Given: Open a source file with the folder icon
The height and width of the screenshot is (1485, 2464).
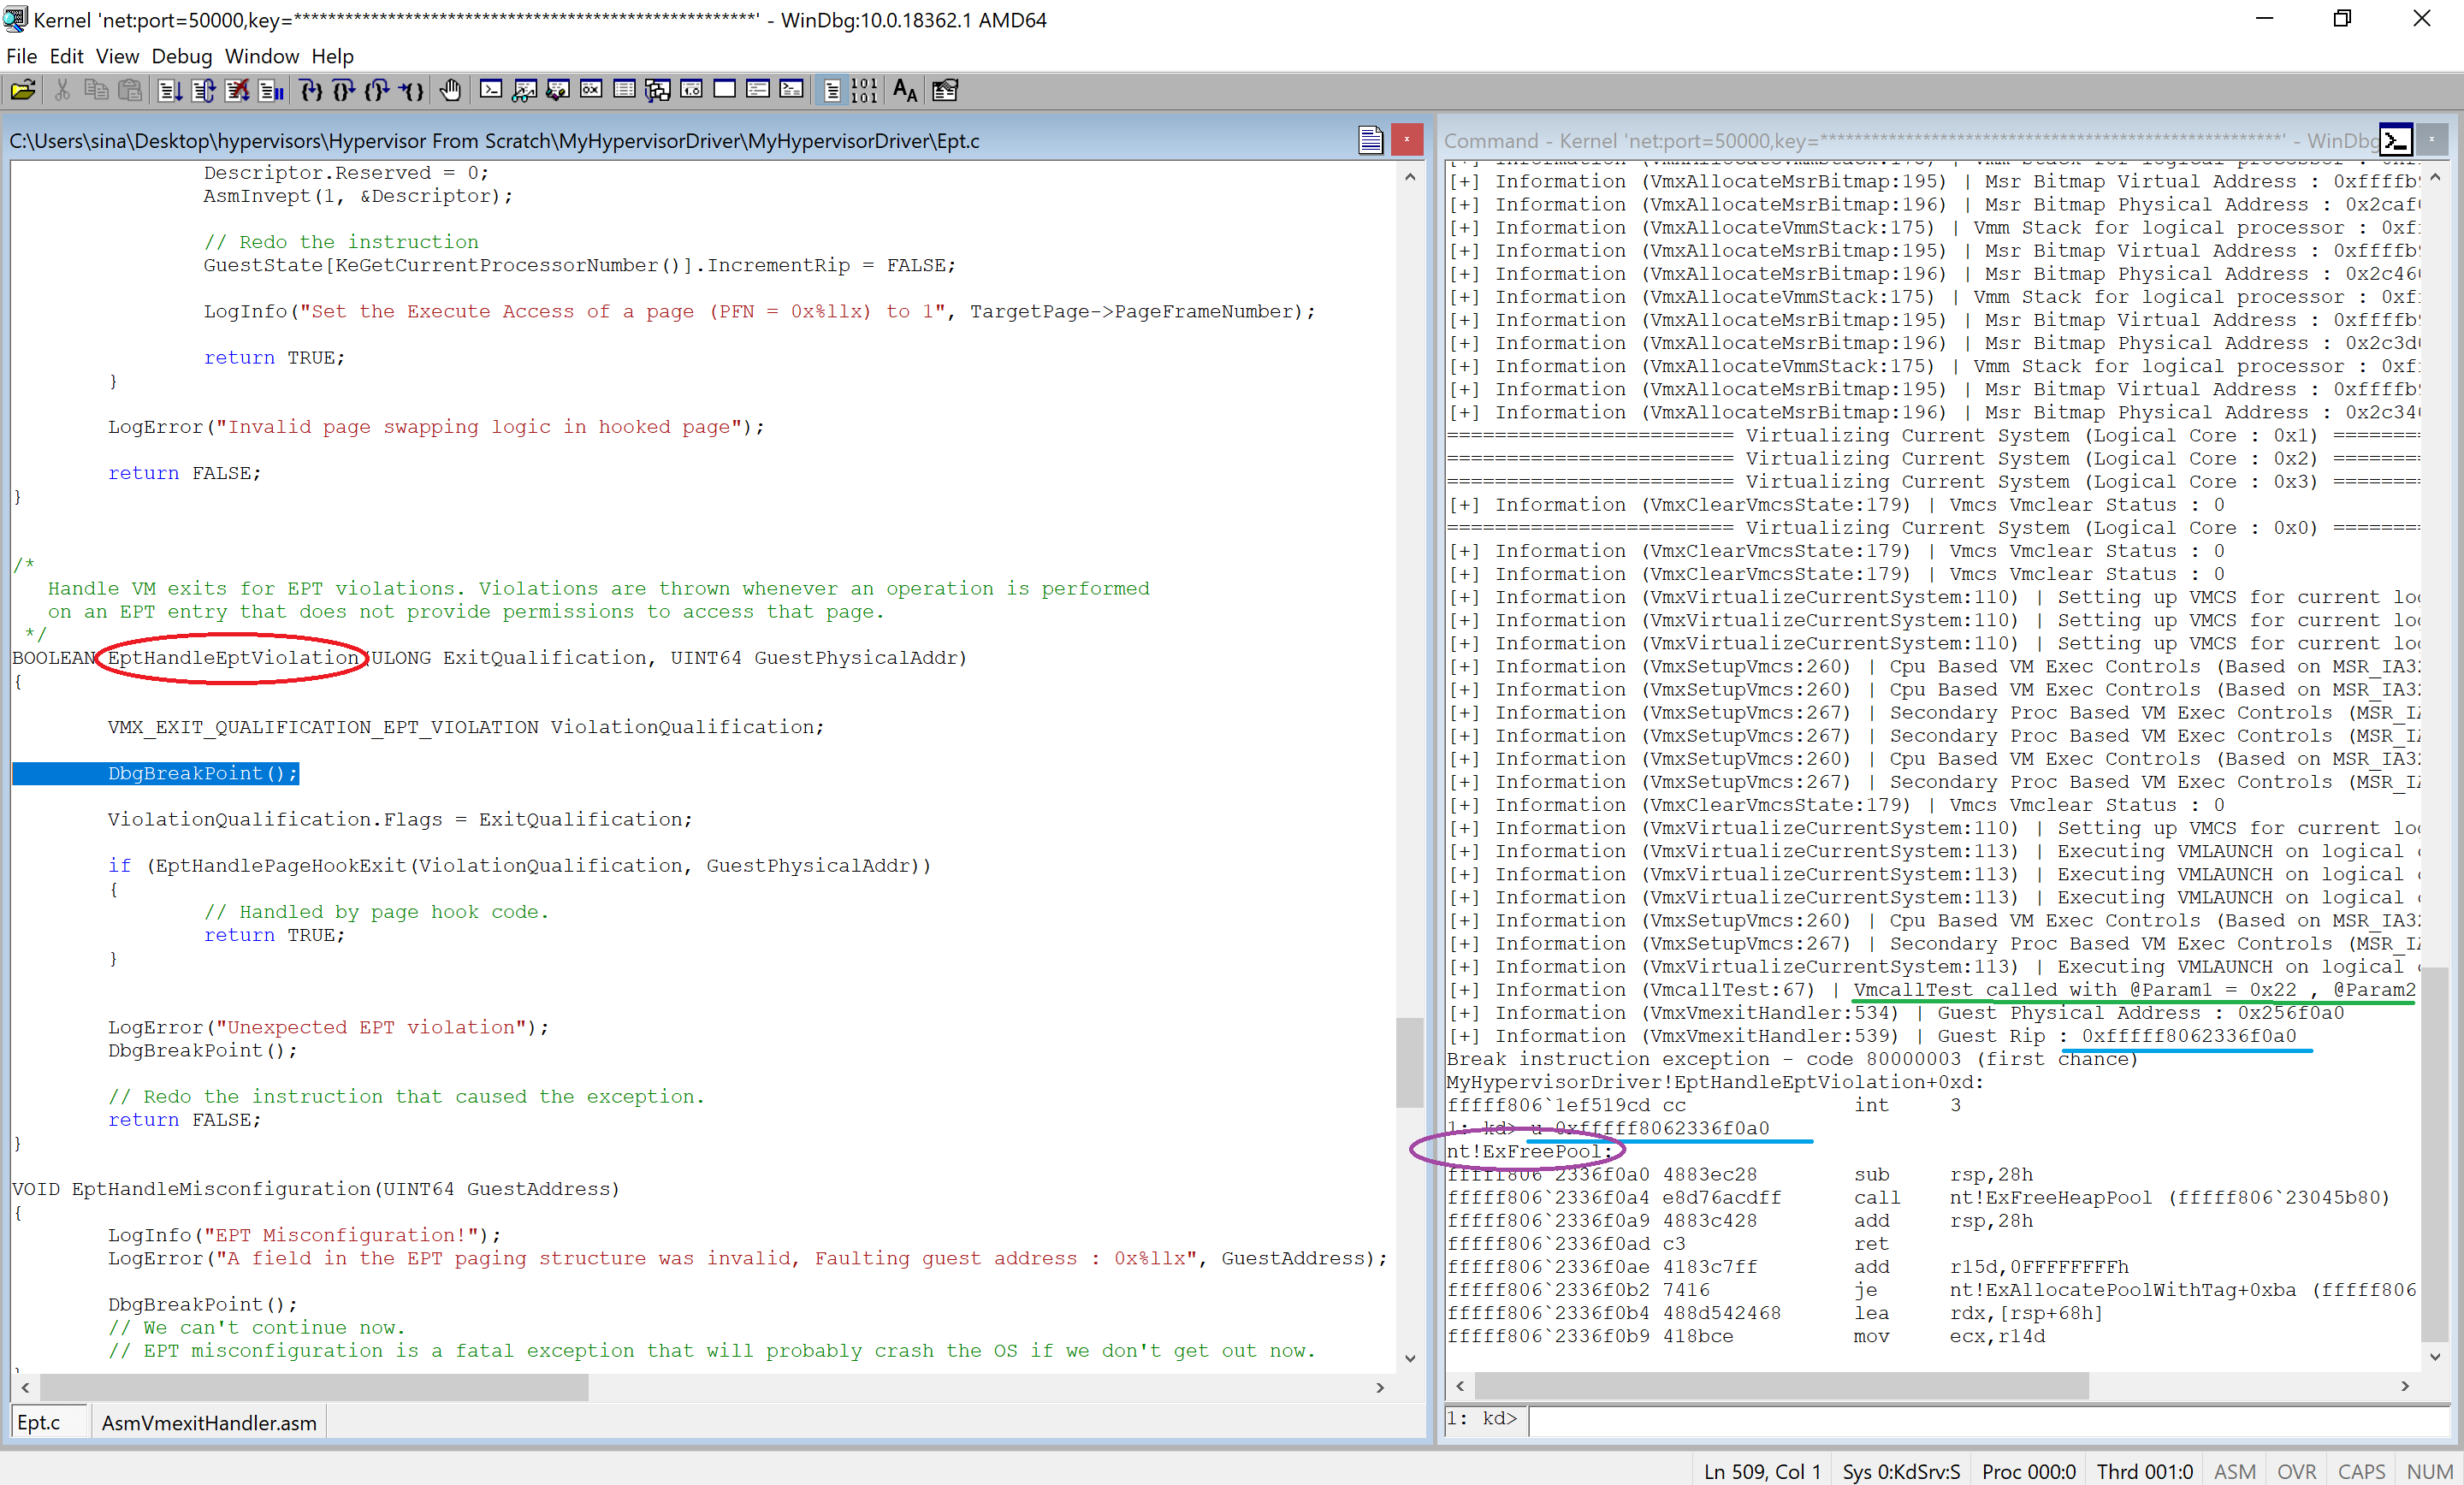Looking at the screenshot, I should coord(22,90).
